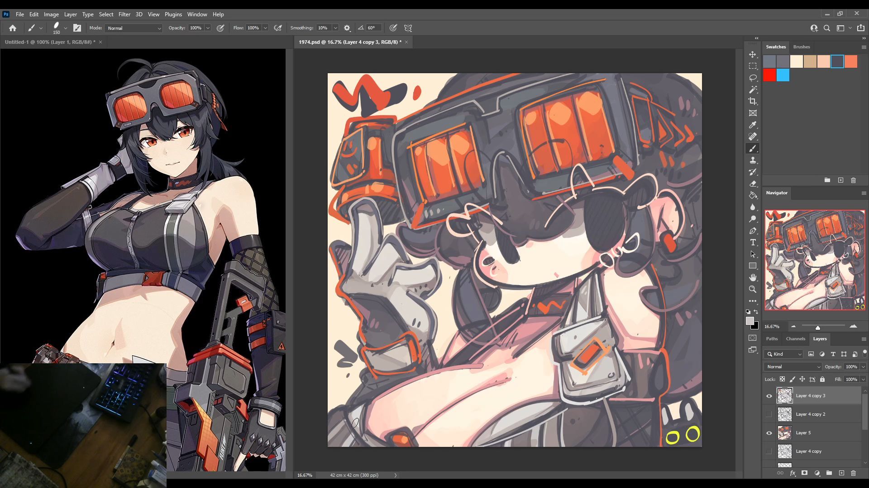Select the Dodge tool

pyautogui.click(x=753, y=219)
